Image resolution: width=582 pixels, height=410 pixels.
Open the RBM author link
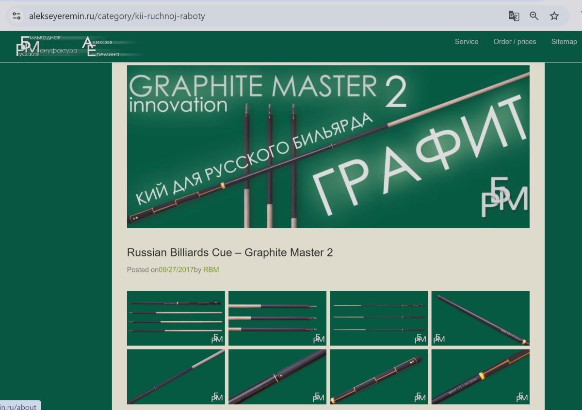pyautogui.click(x=211, y=270)
